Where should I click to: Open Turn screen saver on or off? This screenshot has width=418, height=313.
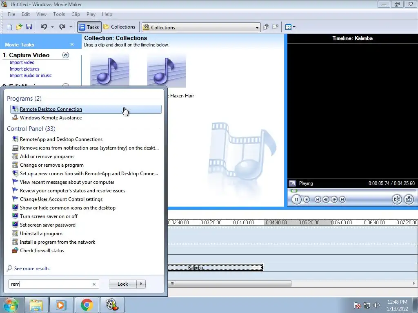tap(86, 216)
